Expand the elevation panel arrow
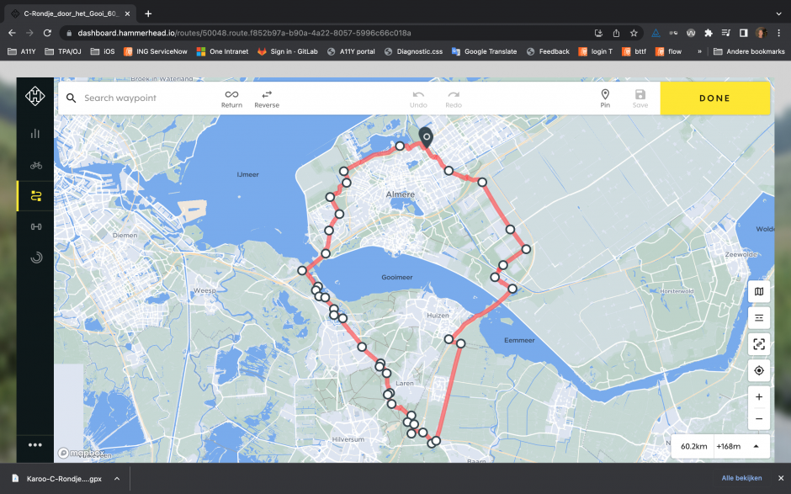This screenshot has height=494, width=791. [756, 446]
